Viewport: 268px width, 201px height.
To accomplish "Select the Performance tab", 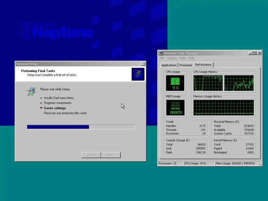I will click(203, 65).
